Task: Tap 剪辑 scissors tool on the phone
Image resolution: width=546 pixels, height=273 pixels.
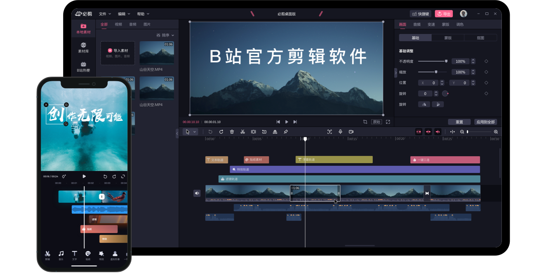Action: [x=47, y=255]
